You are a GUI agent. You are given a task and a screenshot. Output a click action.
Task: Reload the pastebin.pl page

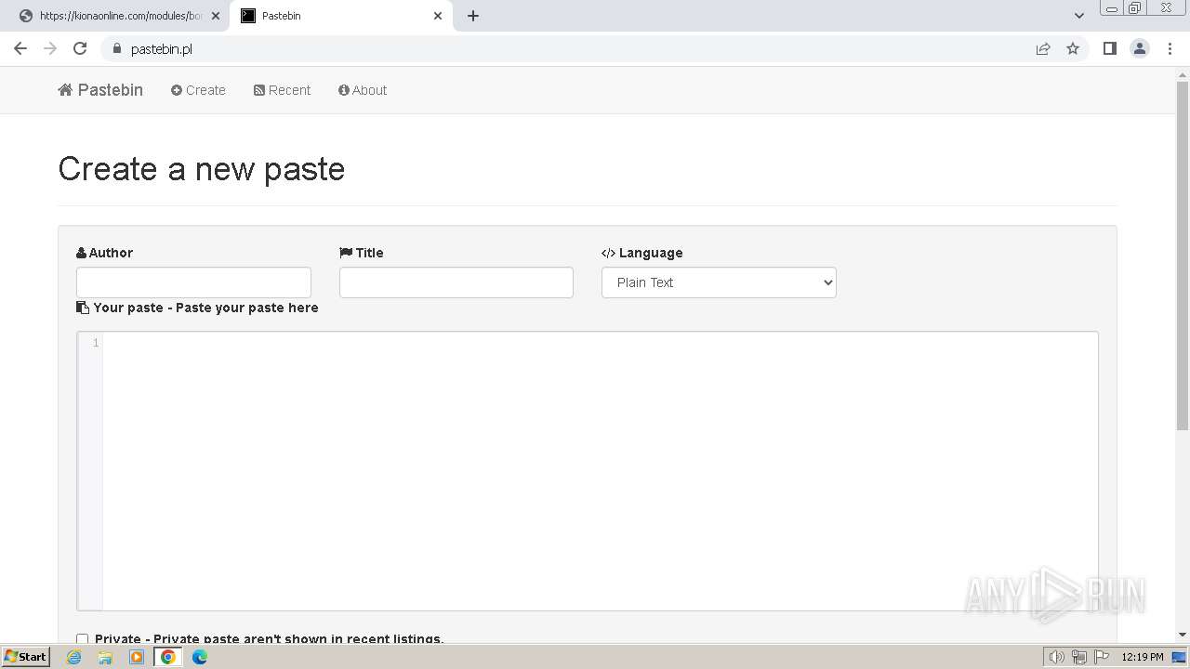(x=80, y=48)
